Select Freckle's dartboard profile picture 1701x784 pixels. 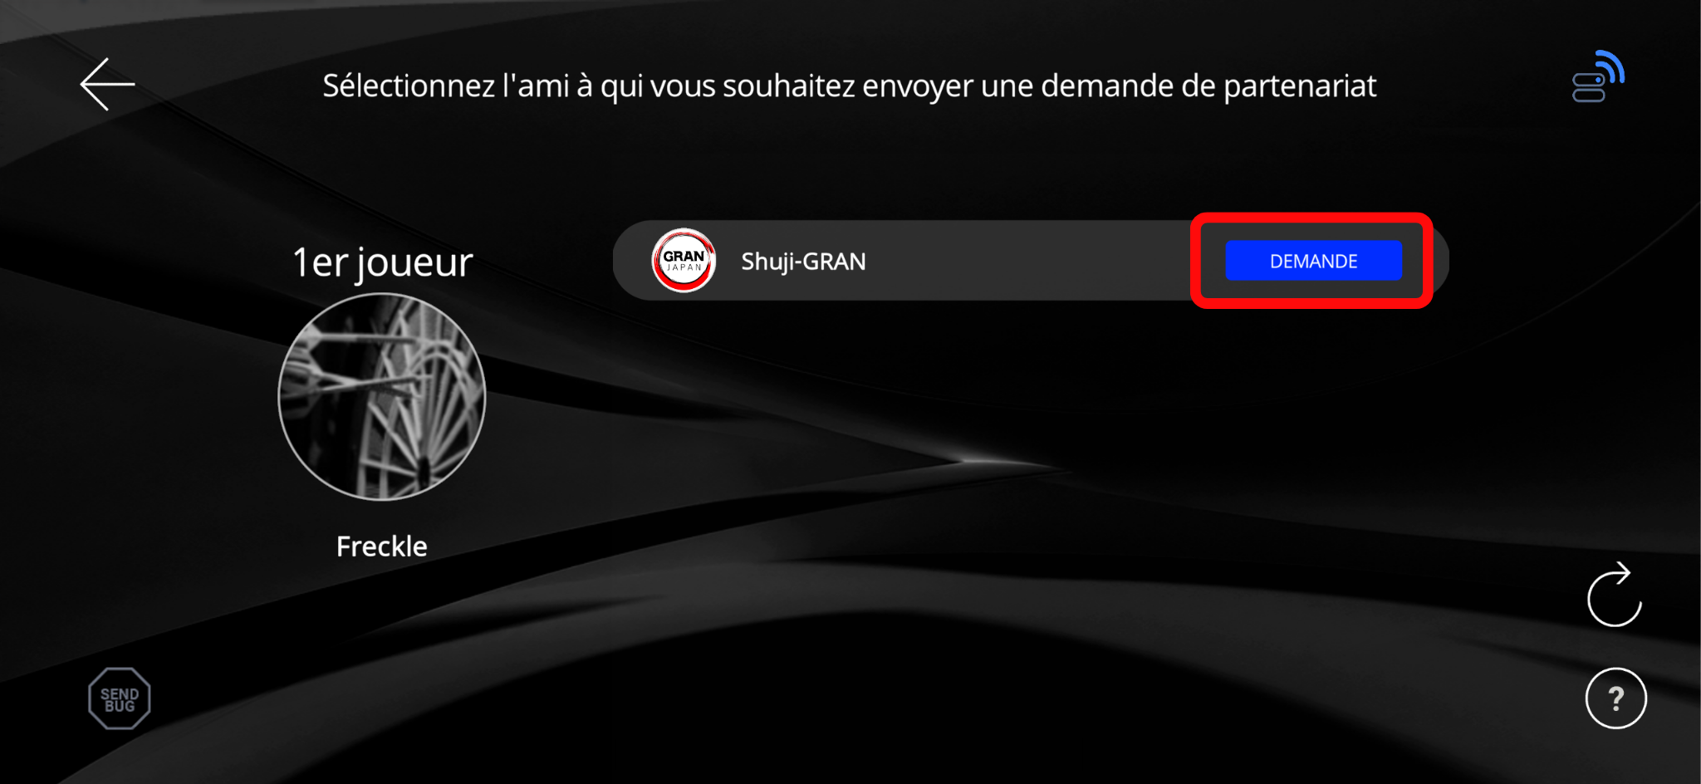click(x=382, y=397)
